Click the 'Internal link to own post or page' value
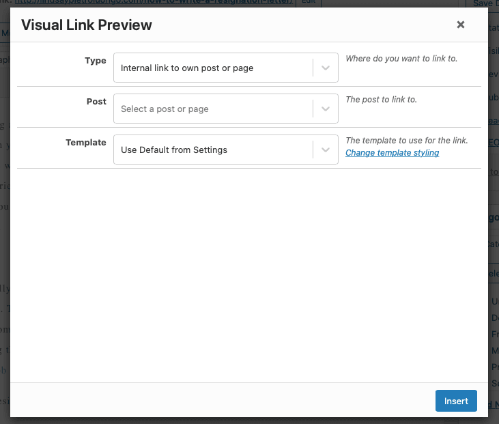The height and width of the screenshot is (424, 499). (x=186, y=68)
